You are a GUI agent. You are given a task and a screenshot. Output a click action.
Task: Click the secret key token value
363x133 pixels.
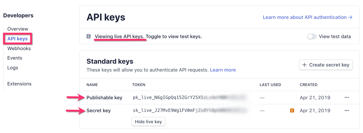pos(177,111)
